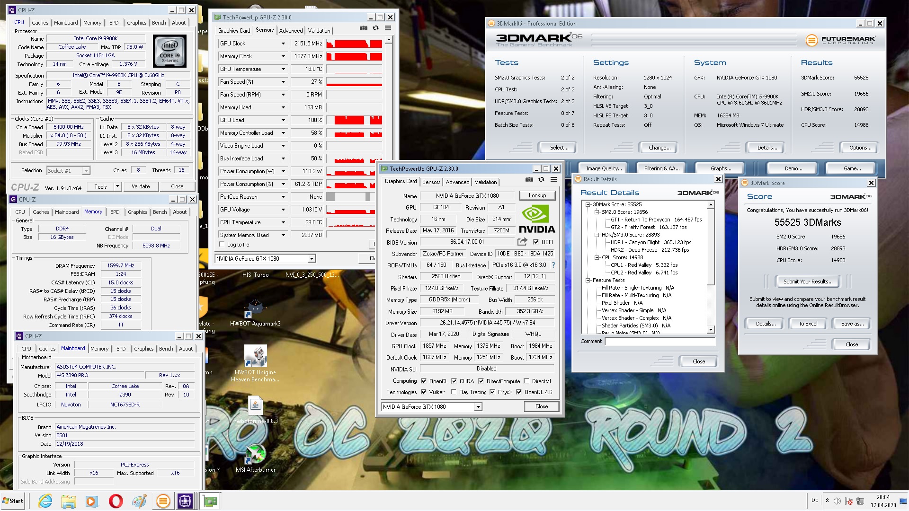Open Advanced tab in GPU-Z Sensors window
909x511 pixels.
point(291,31)
